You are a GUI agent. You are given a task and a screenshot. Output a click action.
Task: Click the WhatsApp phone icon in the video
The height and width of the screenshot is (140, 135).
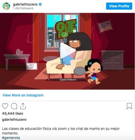click(x=65, y=35)
